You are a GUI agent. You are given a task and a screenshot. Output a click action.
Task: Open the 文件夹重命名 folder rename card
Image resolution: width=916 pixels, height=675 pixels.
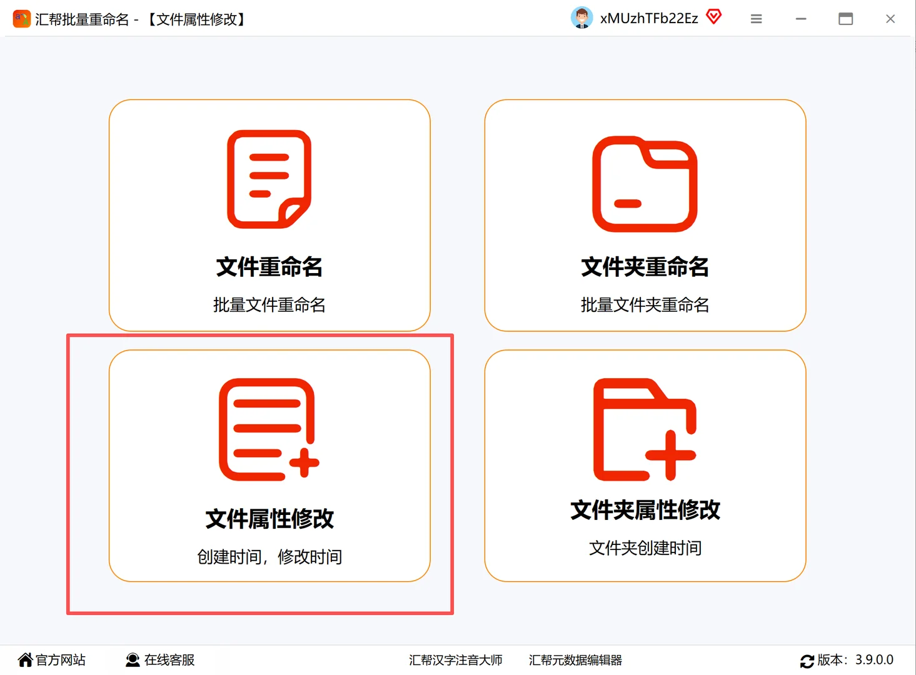tap(645, 216)
